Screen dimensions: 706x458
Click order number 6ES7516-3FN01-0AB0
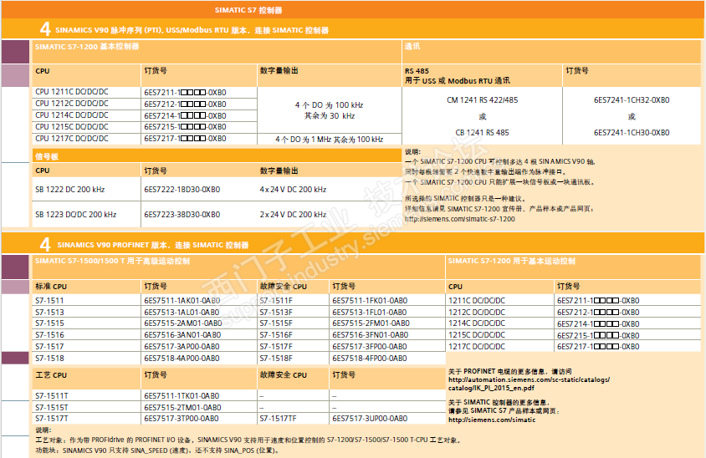tap(370, 335)
